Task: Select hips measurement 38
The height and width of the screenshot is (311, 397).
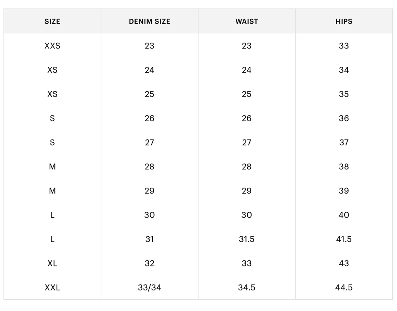Action: (x=344, y=167)
